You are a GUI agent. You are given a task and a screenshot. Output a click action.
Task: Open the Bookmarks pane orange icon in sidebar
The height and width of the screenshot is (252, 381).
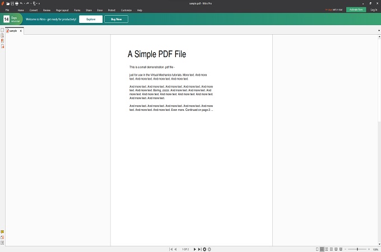tap(2, 41)
